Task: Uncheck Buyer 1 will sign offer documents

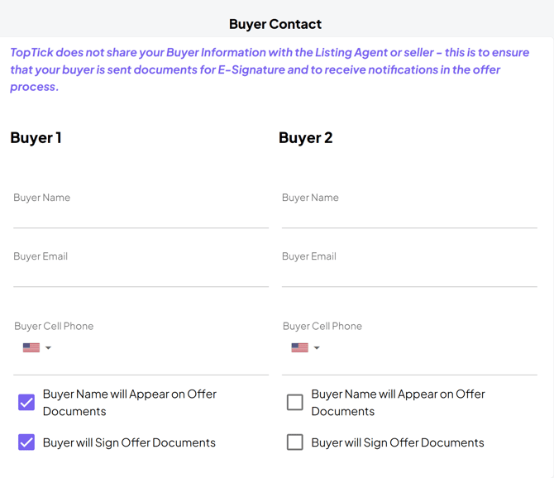Action: 26,442
